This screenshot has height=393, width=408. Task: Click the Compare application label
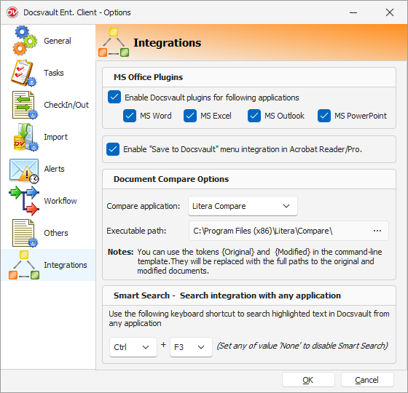[143, 206]
